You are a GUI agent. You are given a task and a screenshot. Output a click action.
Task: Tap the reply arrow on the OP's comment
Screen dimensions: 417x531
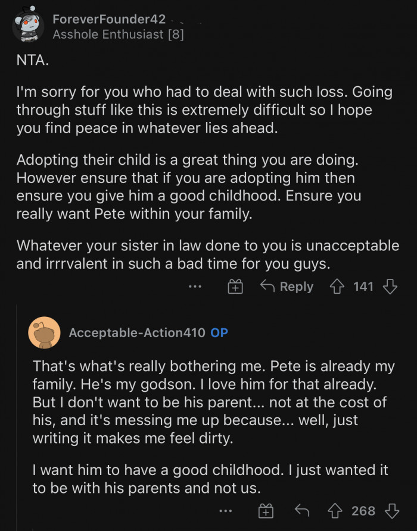click(x=303, y=511)
